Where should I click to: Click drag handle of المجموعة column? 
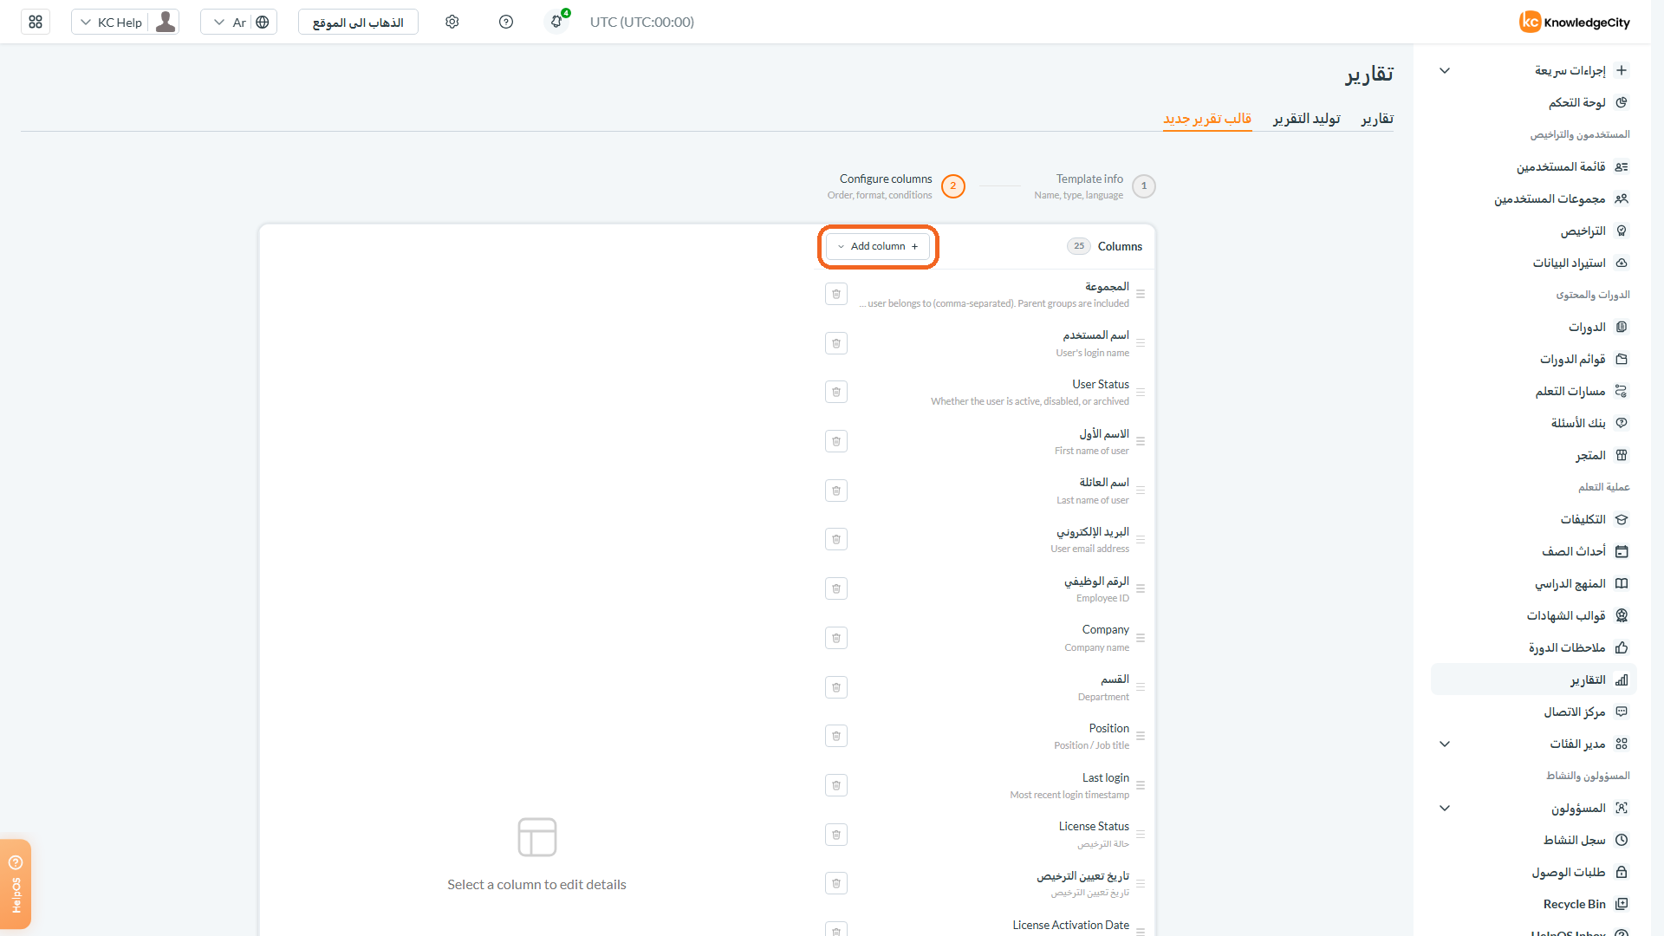click(x=1141, y=295)
